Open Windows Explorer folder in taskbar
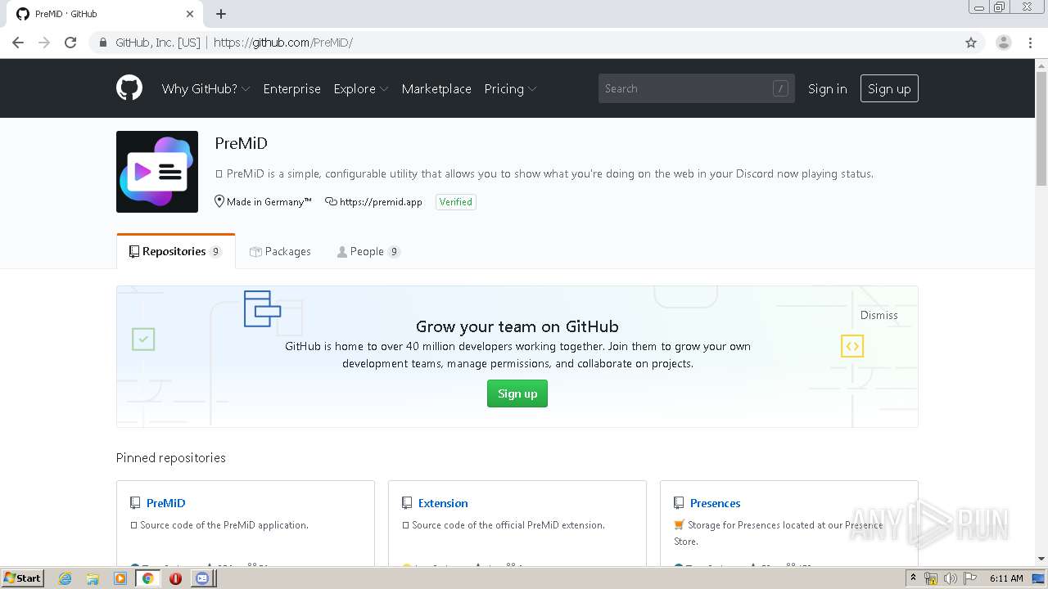The image size is (1048, 589). point(93,578)
